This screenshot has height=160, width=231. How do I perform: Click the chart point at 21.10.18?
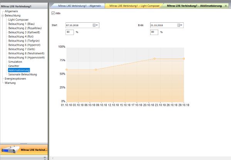[x=154, y=58]
